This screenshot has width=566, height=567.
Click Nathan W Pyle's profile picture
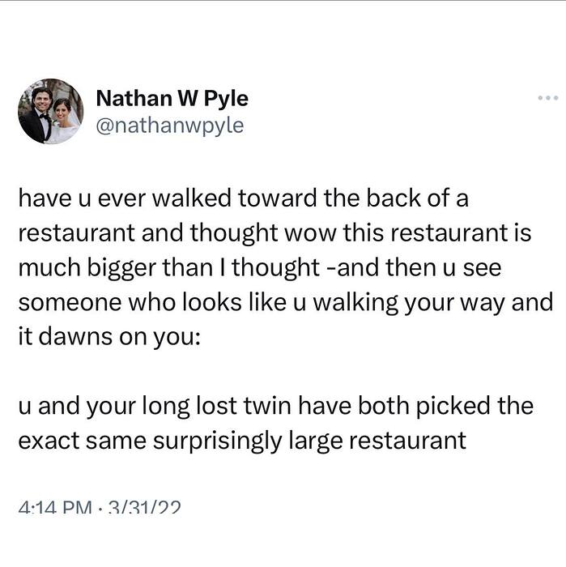tap(50, 112)
